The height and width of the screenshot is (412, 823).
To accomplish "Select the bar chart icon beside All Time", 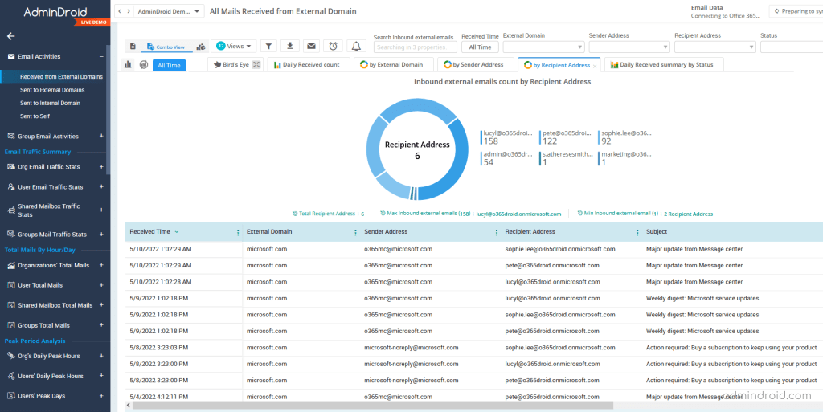I will point(128,65).
